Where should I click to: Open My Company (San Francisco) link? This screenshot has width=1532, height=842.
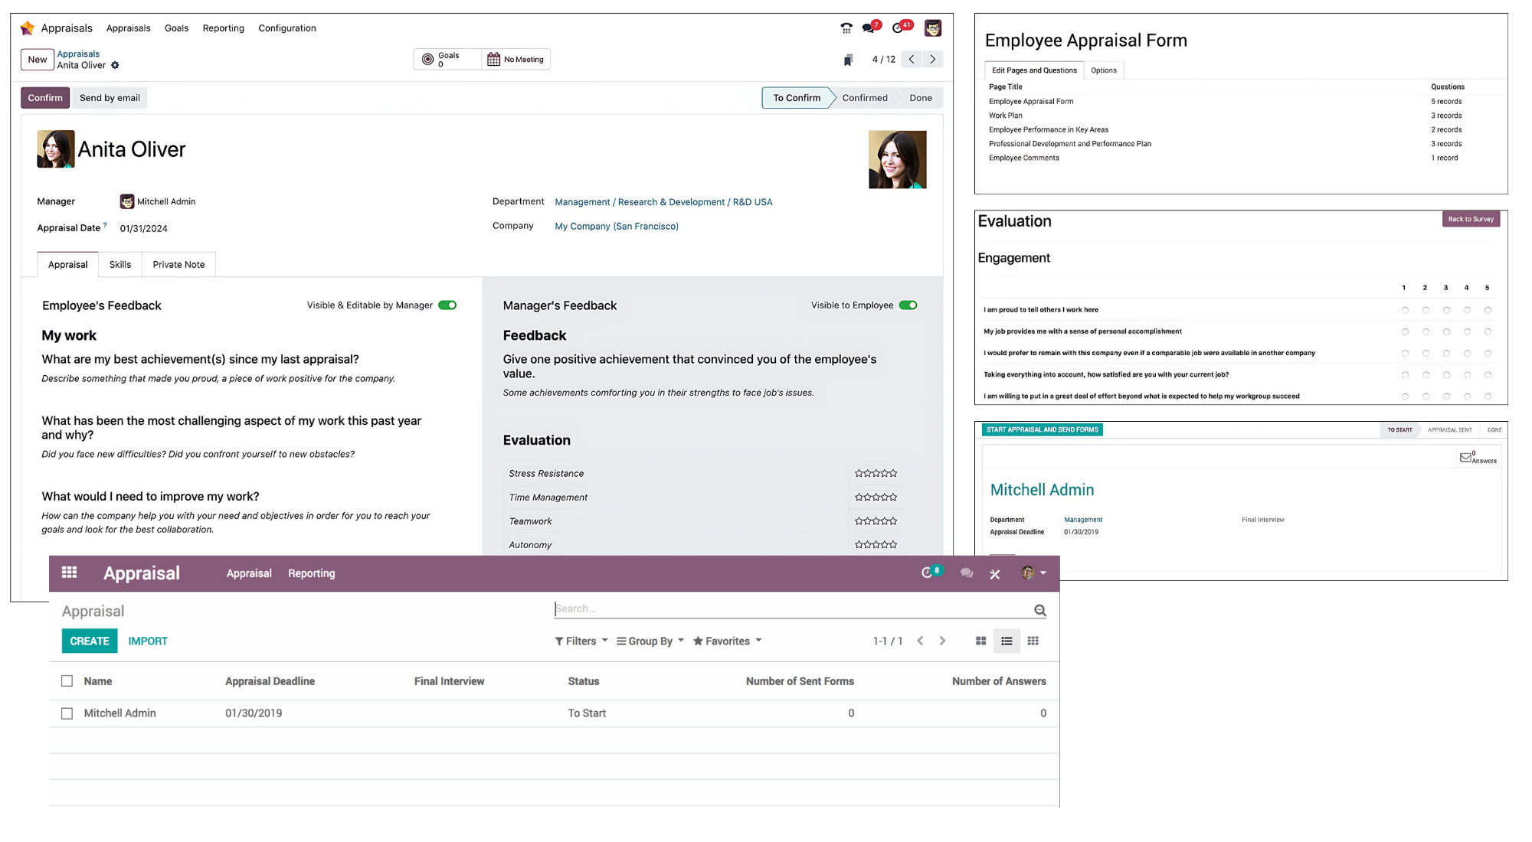click(x=616, y=227)
